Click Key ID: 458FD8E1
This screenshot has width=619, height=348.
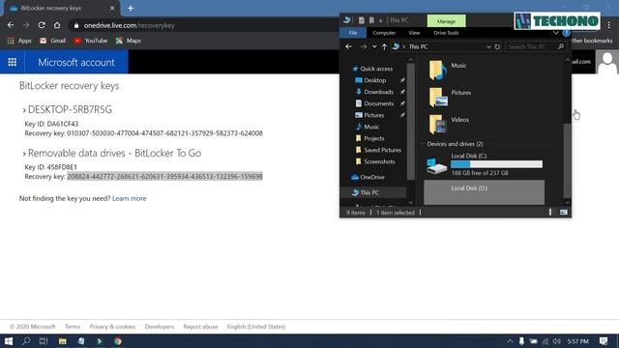click(x=51, y=167)
